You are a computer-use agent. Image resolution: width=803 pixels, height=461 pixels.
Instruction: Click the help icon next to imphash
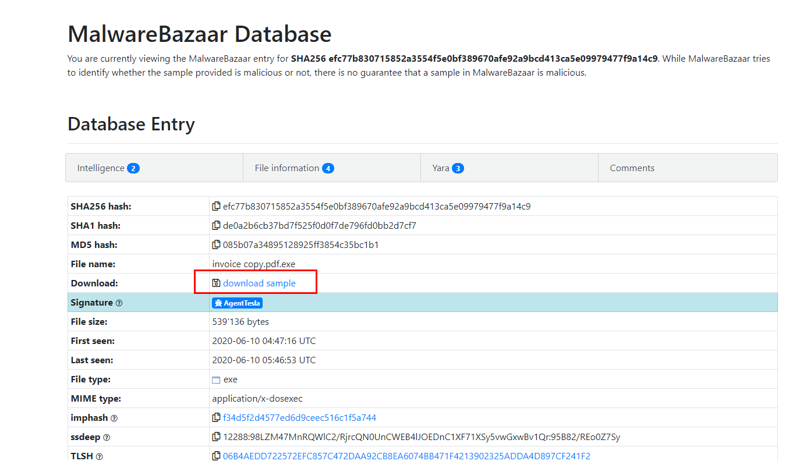(114, 418)
